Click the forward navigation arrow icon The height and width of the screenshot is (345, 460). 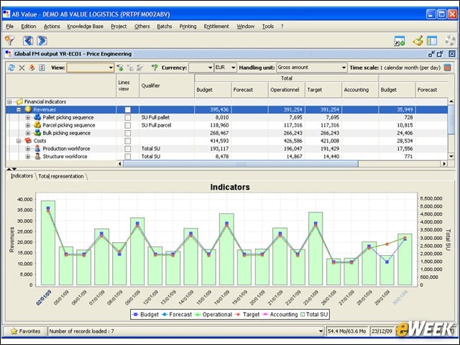pos(42,40)
